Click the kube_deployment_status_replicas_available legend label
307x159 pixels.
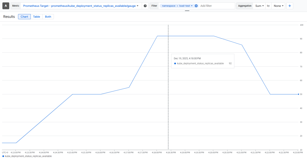[x=28, y=156]
